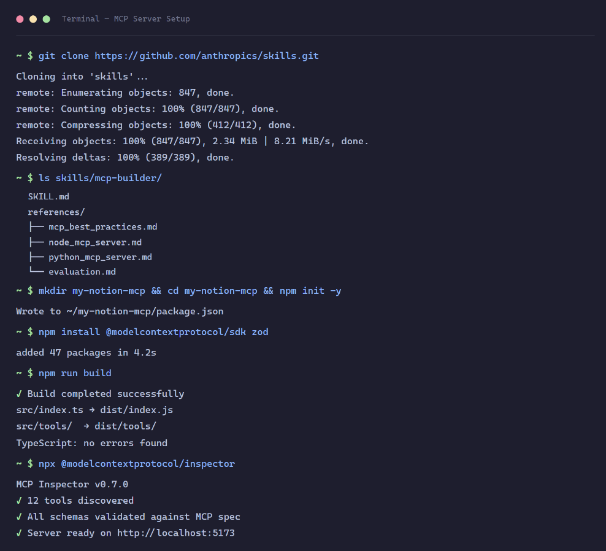Click the line "Cloning into 'skills'..."

(x=82, y=77)
